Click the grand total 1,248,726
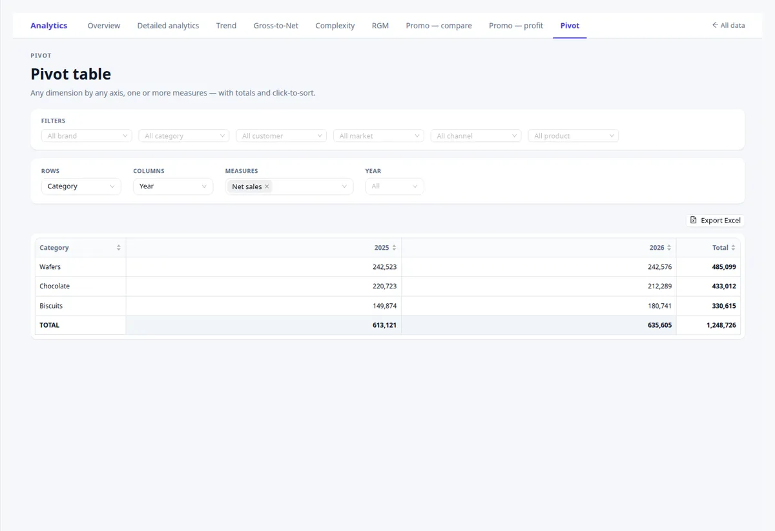The width and height of the screenshot is (775, 531). click(x=721, y=325)
